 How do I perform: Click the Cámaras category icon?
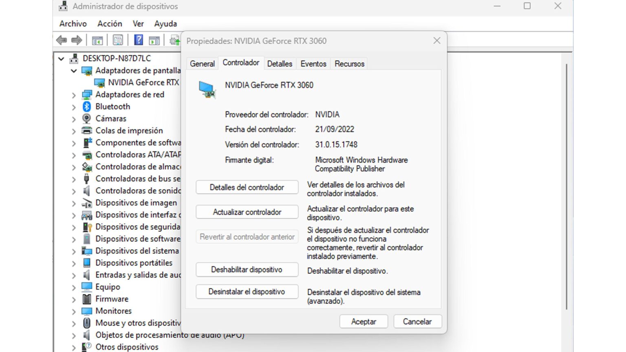coord(87,118)
